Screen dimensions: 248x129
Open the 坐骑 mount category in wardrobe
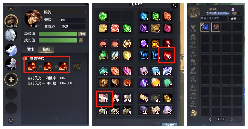(x=193, y=62)
